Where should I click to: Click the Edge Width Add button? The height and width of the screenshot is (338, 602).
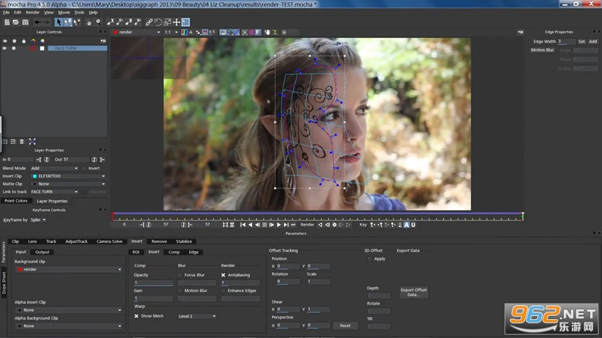click(593, 42)
